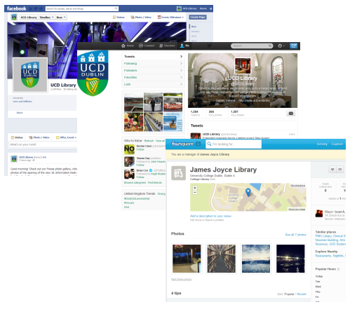
Task: Zoom in on the foursquare map
Action: 195,188
